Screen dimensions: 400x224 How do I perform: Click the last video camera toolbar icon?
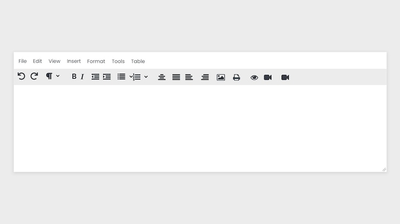point(285,78)
